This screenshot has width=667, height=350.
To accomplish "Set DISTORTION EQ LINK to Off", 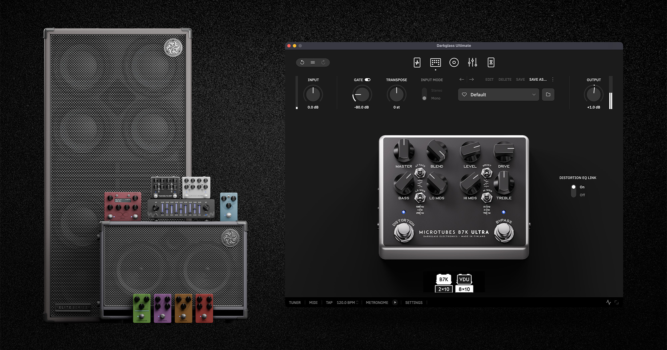I will [x=574, y=195].
